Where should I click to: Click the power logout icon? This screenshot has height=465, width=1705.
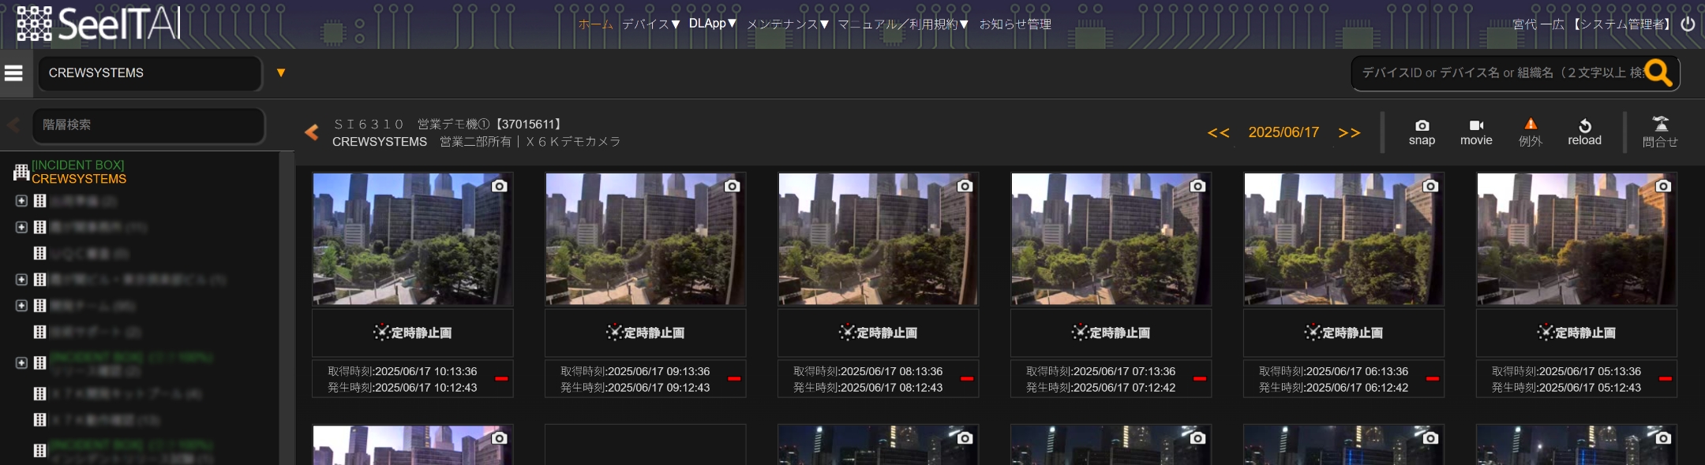click(1688, 24)
